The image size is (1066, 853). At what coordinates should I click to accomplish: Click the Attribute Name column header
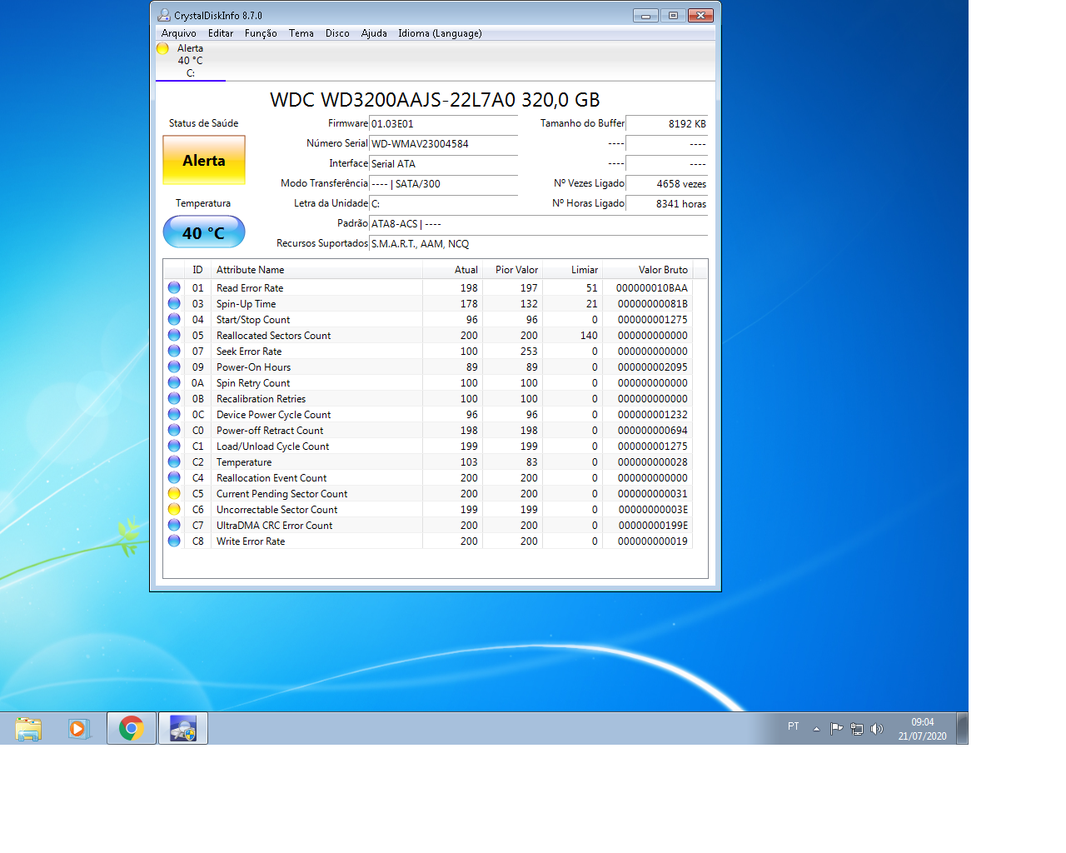click(316, 269)
